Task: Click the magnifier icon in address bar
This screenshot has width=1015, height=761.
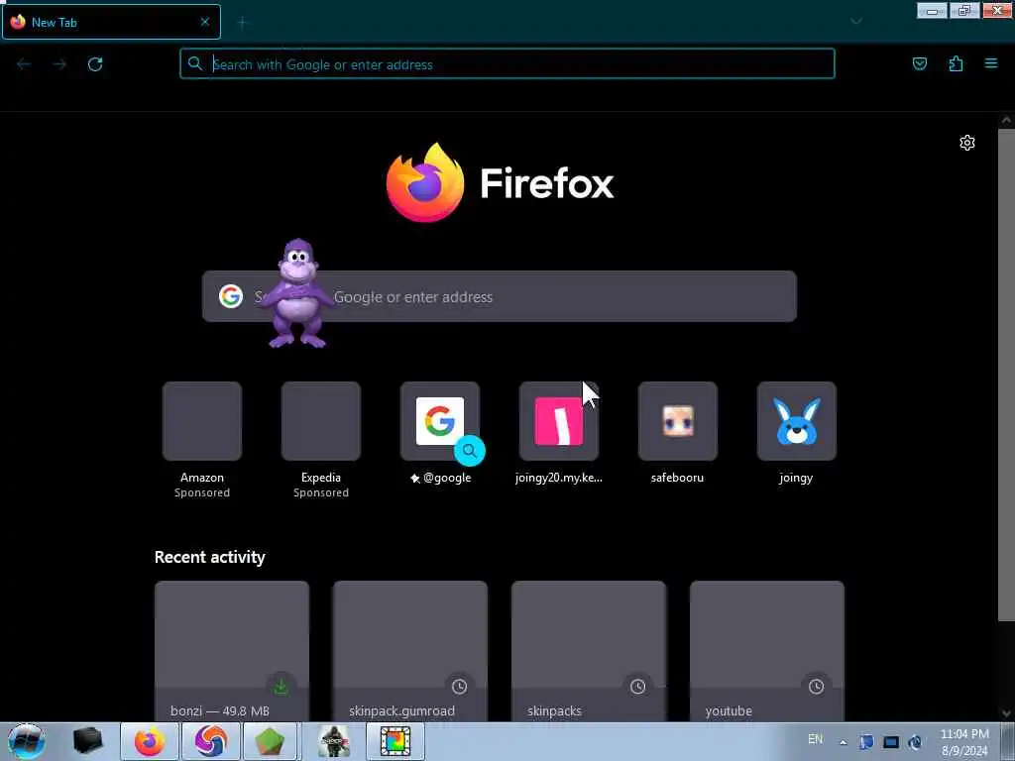Action: point(195,63)
